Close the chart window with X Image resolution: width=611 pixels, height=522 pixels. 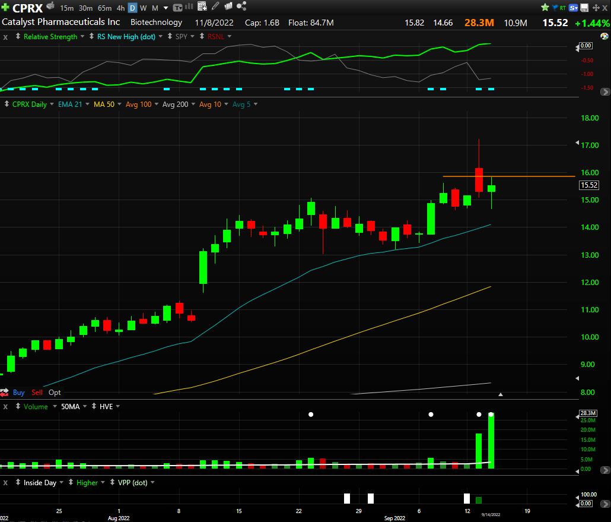pyautogui.click(x=604, y=8)
